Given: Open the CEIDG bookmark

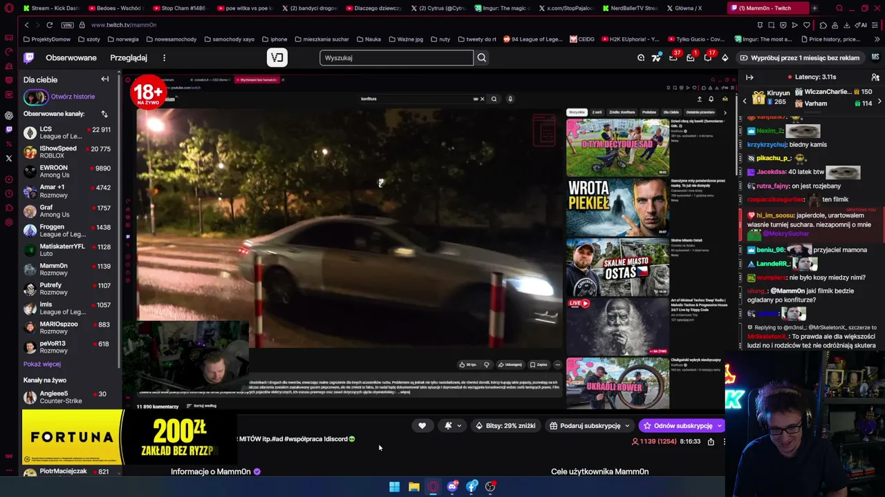Looking at the screenshot, I should tap(582, 39).
